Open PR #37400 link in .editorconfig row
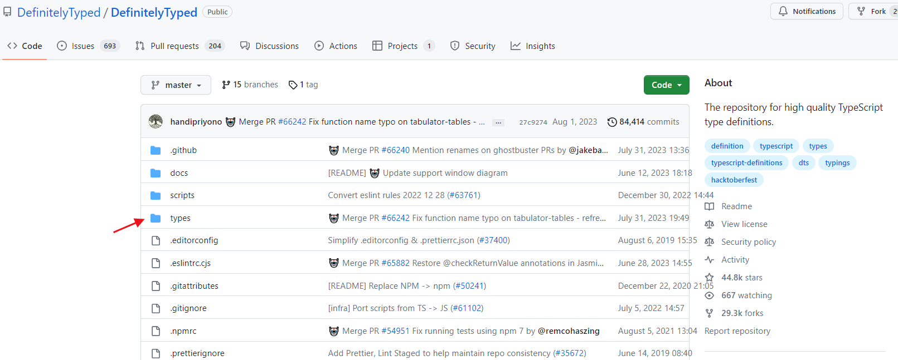This screenshot has width=898, height=360. pyautogui.click(x=493, y=240)
